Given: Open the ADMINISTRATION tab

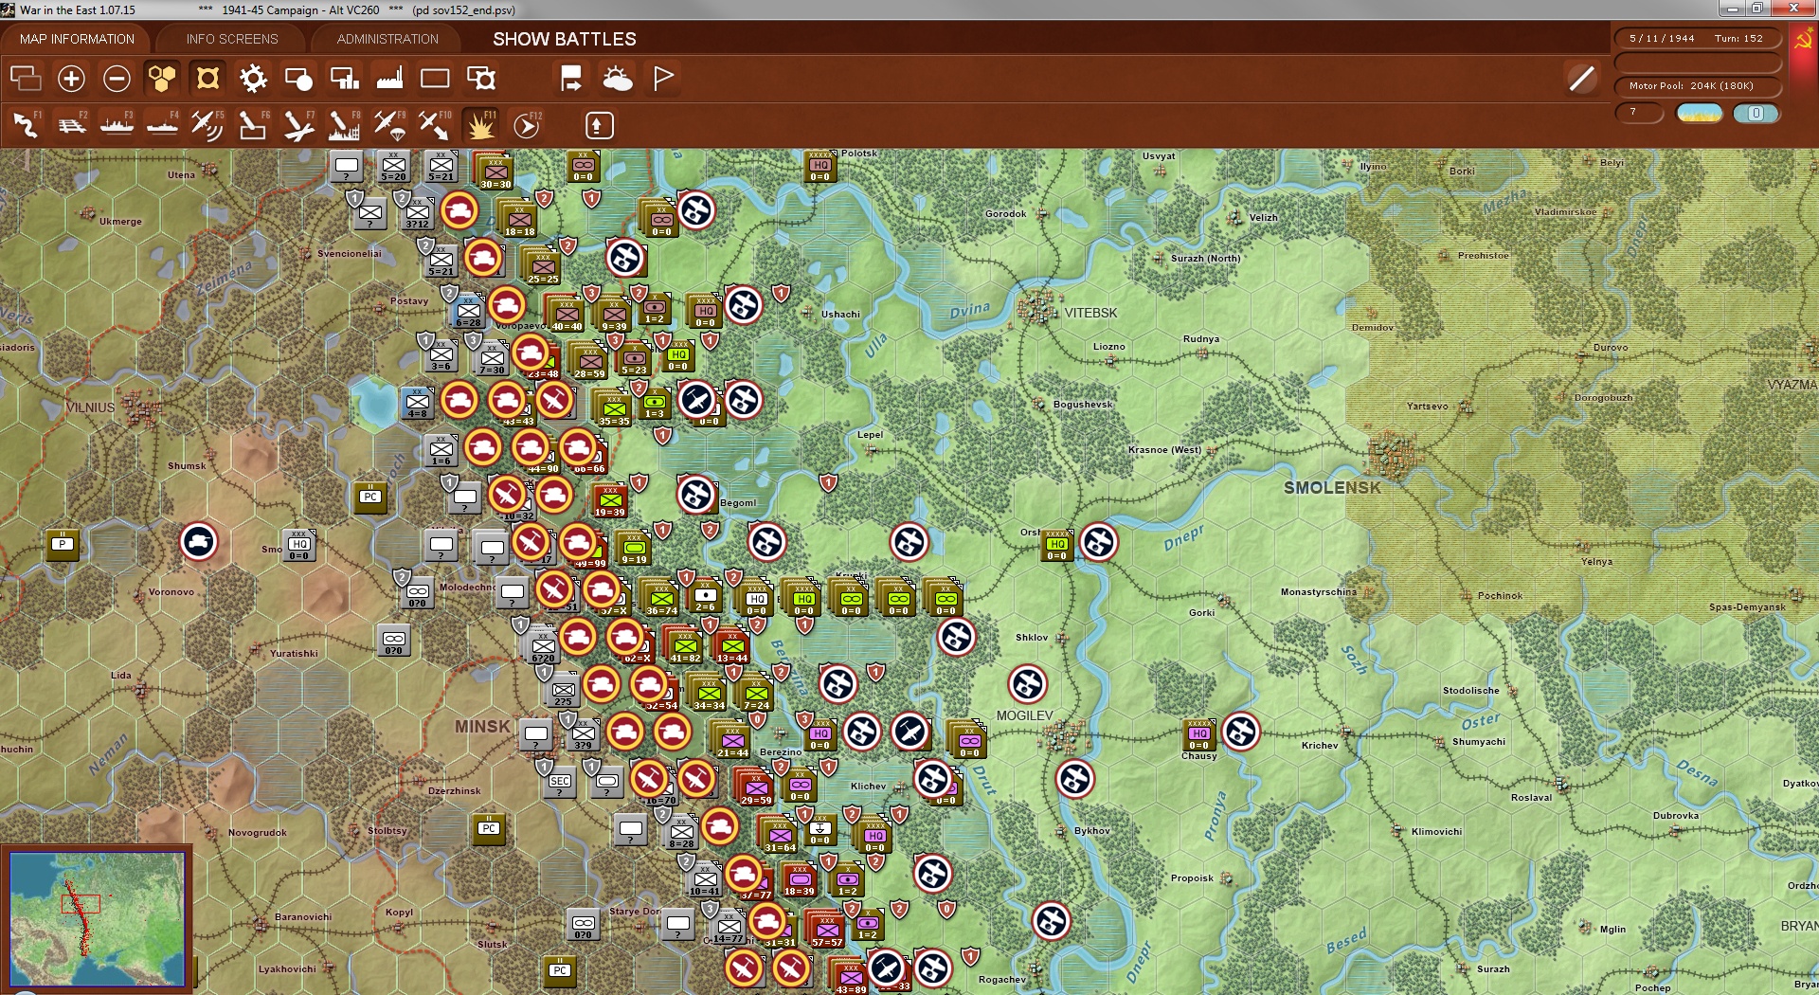Looking at the screenshot, I should point(387,39).
